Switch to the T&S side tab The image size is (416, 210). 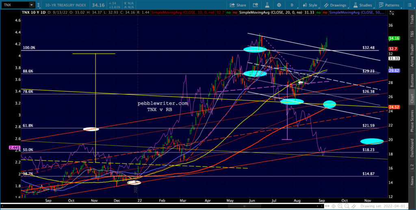[x=412, y=34]
